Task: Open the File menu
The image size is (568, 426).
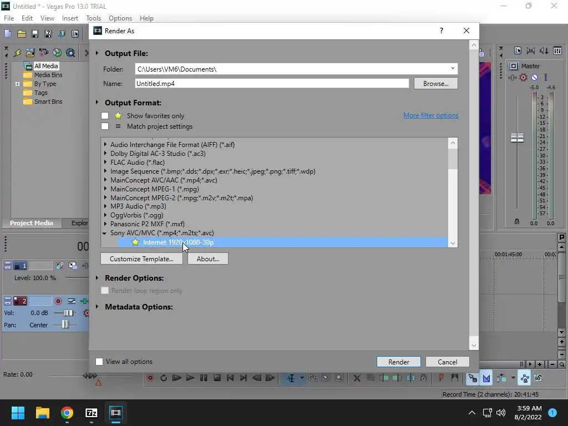Action: tap(9, 18)
